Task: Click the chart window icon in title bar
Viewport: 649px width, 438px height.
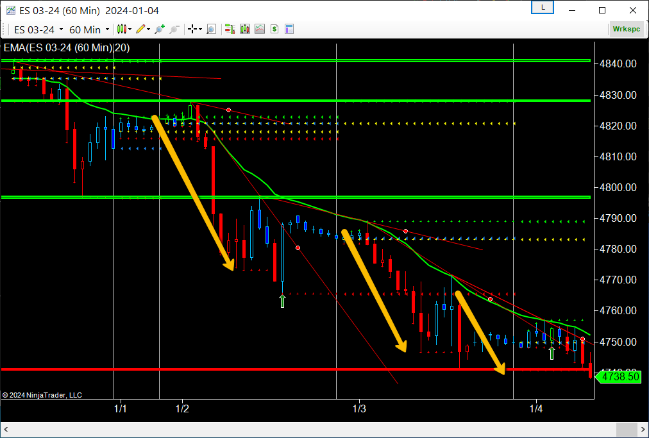Action: 11,10
